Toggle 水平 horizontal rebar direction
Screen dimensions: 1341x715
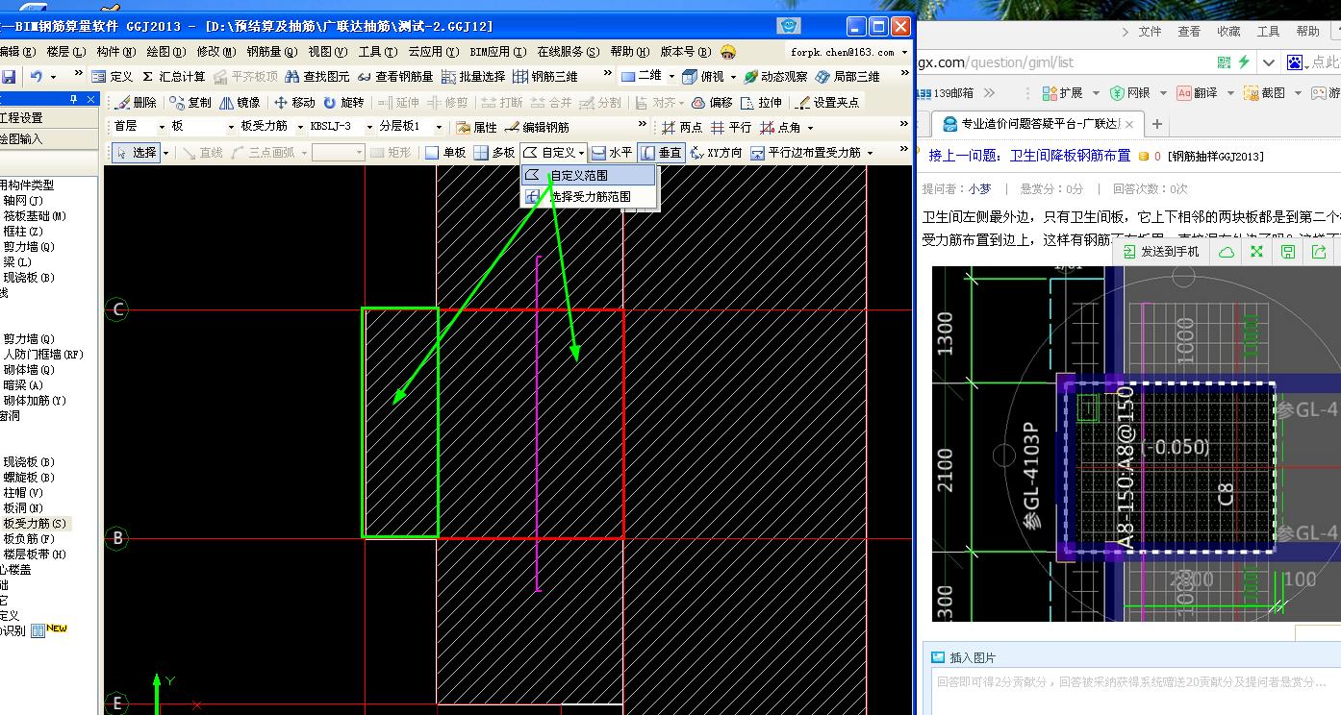coord(612,152)
